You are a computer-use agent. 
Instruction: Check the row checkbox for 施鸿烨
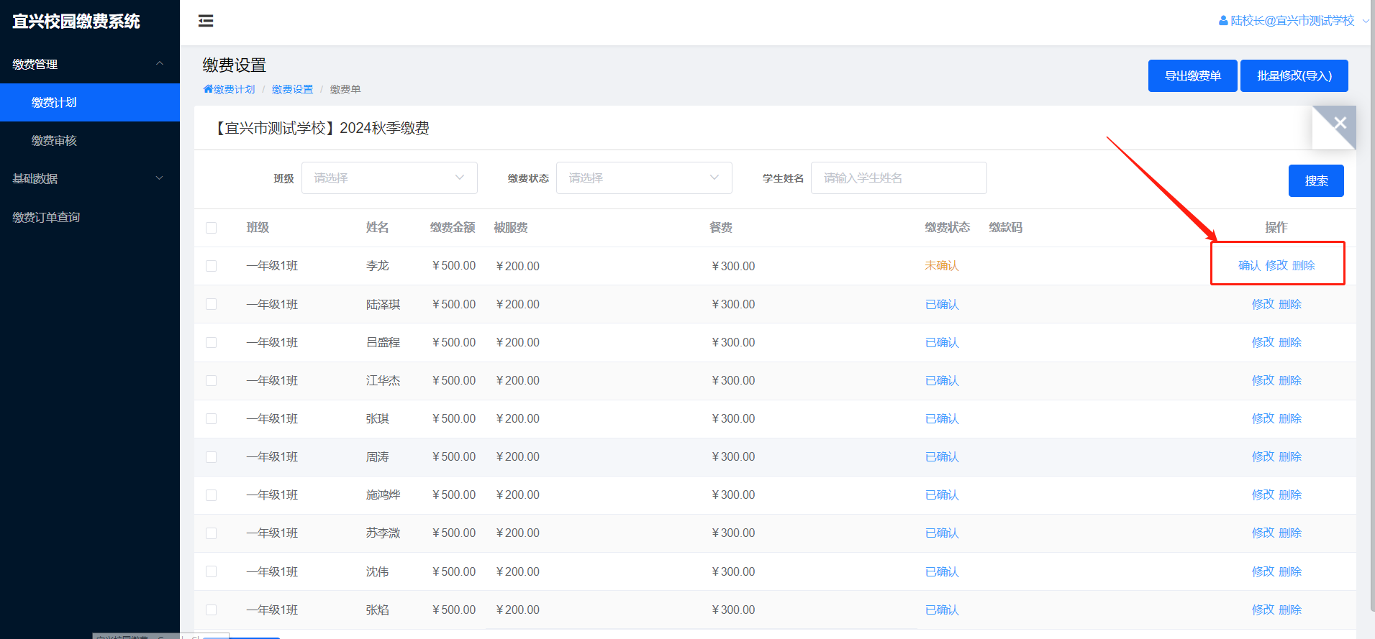[x=211, y=495]
